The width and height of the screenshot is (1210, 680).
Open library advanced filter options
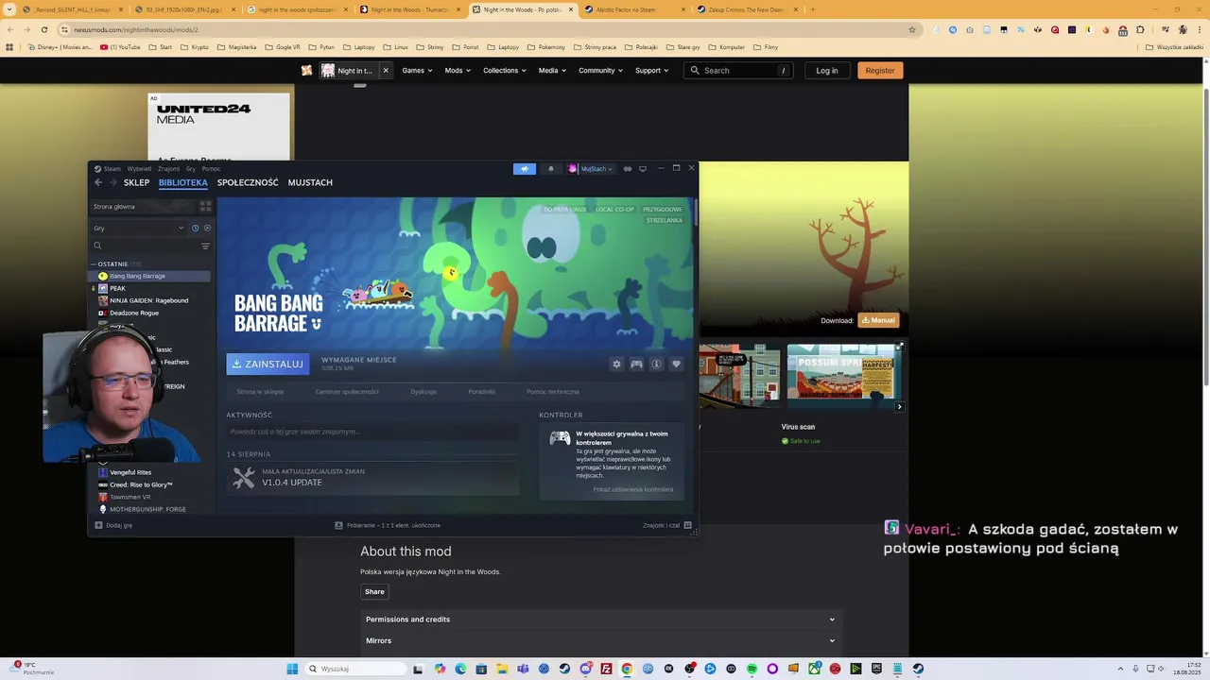205,246
